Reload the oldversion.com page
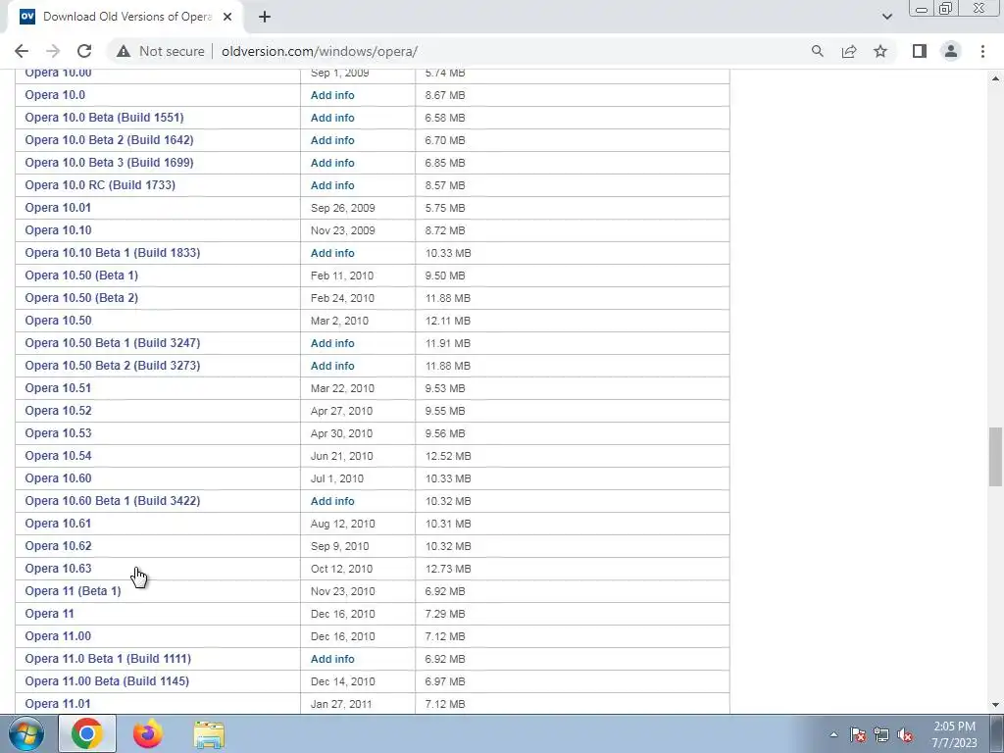Viewport: 1004px width, 753px height. point(84,51)
